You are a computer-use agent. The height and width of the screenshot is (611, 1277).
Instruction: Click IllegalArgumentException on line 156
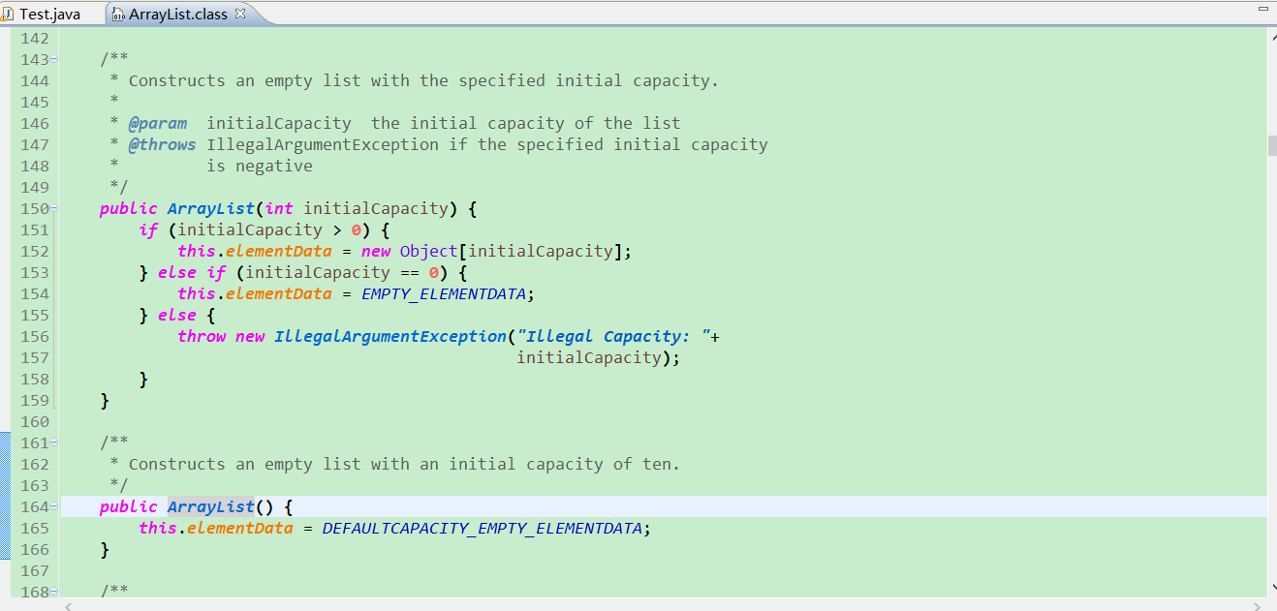click(390, 337)
